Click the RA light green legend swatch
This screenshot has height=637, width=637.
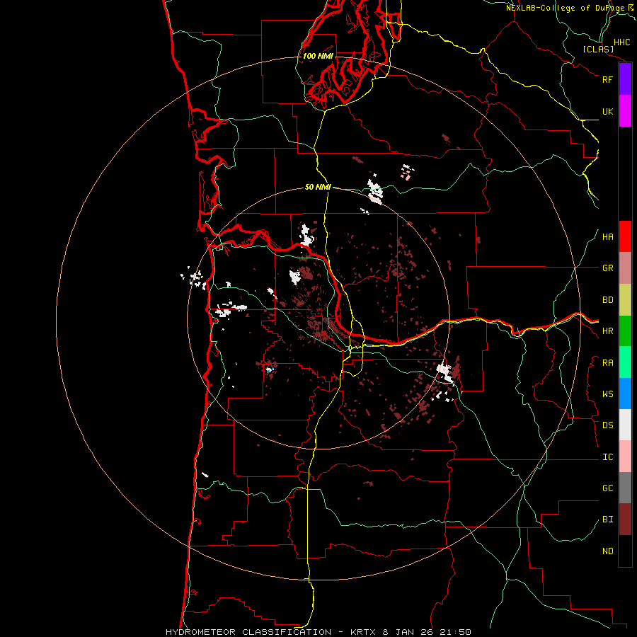pos(625,362)
